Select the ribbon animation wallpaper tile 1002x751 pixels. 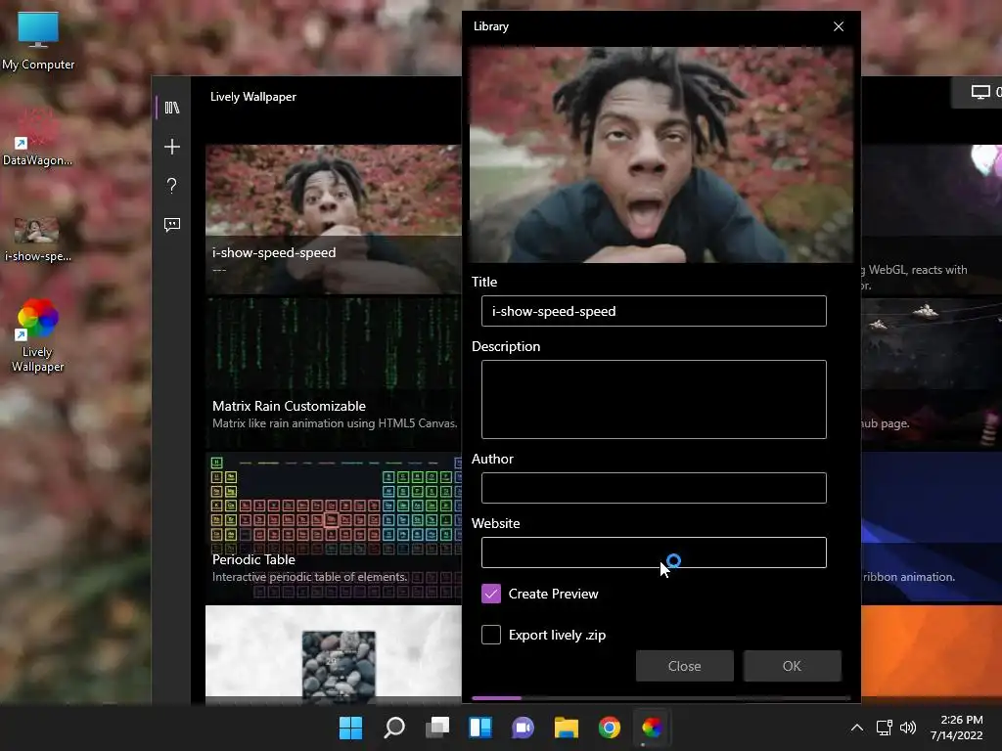[932, 527]
